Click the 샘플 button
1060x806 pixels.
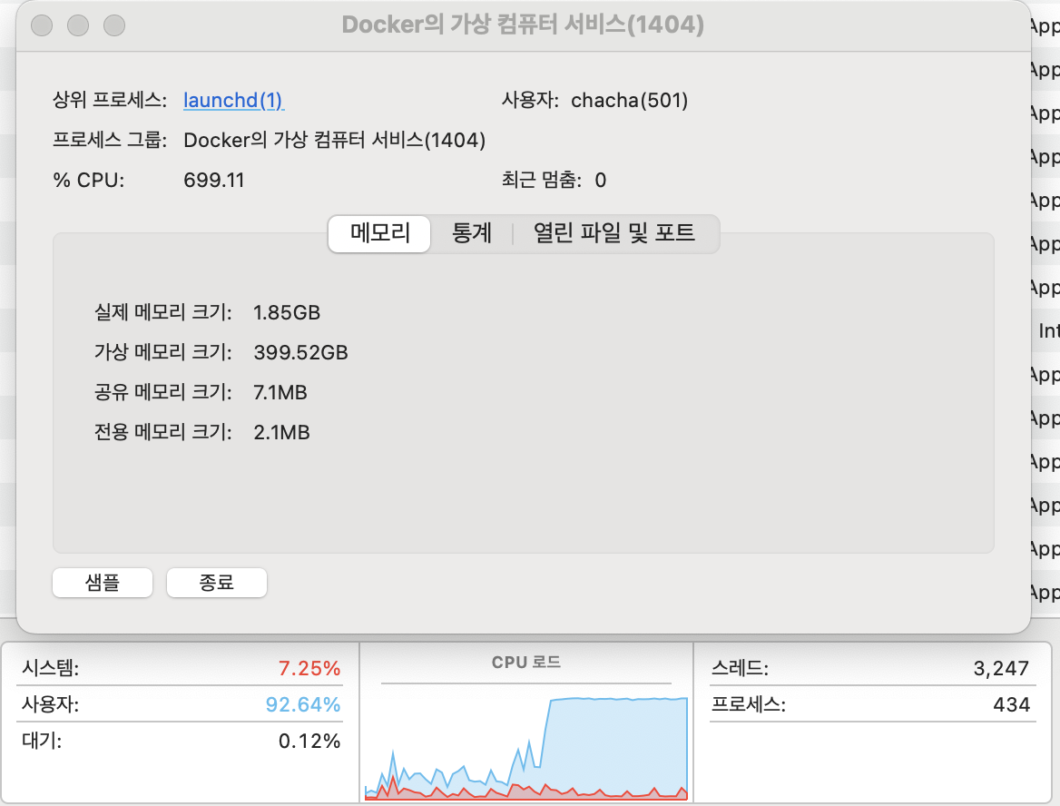tap(103, 582)
